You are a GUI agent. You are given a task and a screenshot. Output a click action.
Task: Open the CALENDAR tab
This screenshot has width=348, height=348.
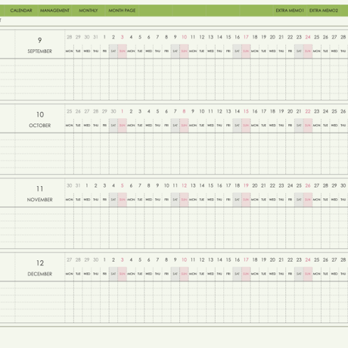click(21, 11)
